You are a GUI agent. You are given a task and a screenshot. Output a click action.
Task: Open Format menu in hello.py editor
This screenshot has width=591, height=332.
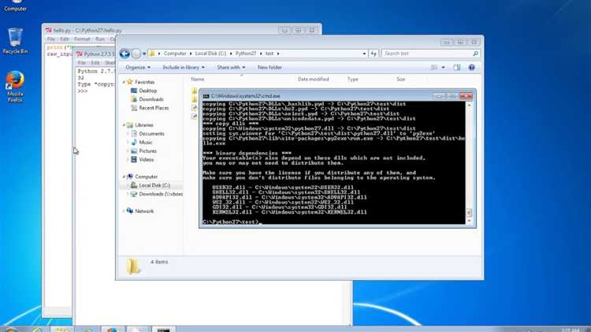pyautogui.click(x=82, y=39)
